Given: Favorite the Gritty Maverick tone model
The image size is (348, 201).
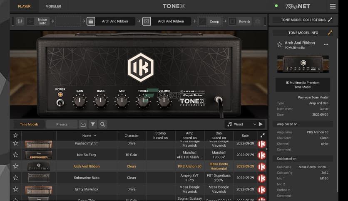Looking at the screenshot, I should coord(15,189).
